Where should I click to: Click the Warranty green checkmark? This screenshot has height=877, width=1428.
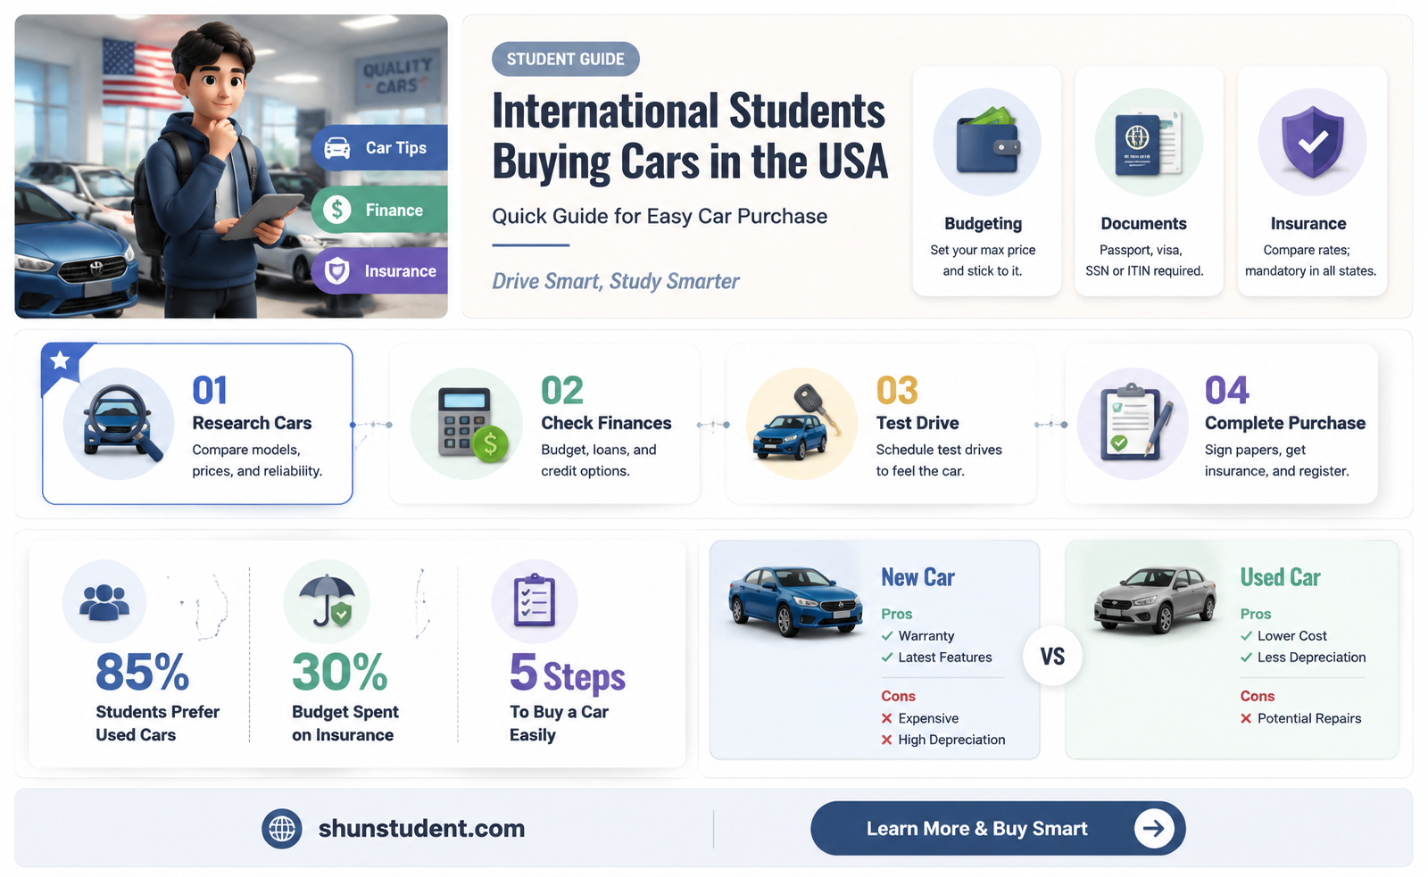point(887,636)
